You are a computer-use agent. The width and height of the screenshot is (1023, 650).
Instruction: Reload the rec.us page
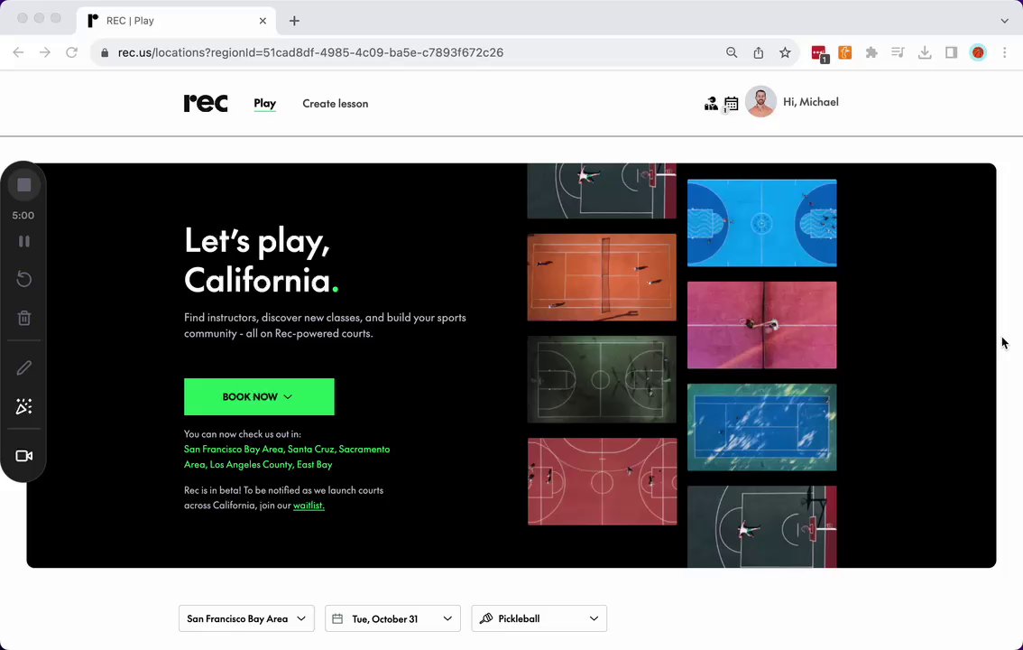coord(72,52)
